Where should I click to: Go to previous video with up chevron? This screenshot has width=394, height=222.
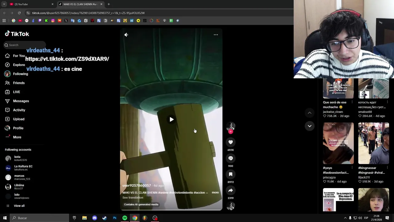[310, 113]
